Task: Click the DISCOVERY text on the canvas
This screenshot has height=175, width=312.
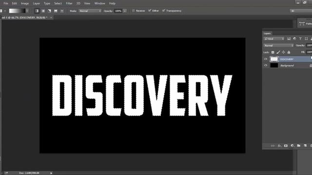Action: (142, 95)
